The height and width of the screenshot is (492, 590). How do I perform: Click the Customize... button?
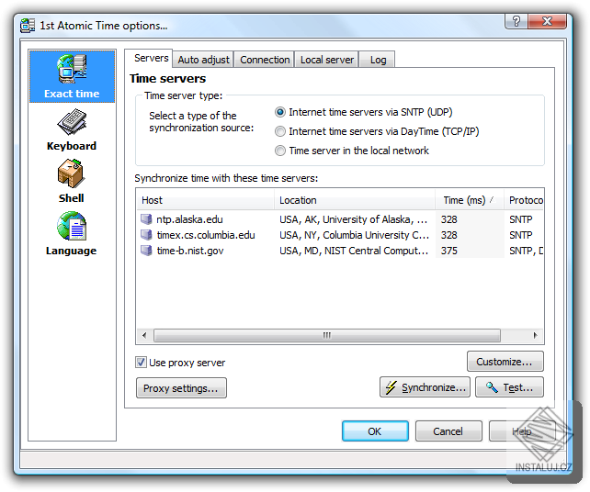click(x=505, y=362)
